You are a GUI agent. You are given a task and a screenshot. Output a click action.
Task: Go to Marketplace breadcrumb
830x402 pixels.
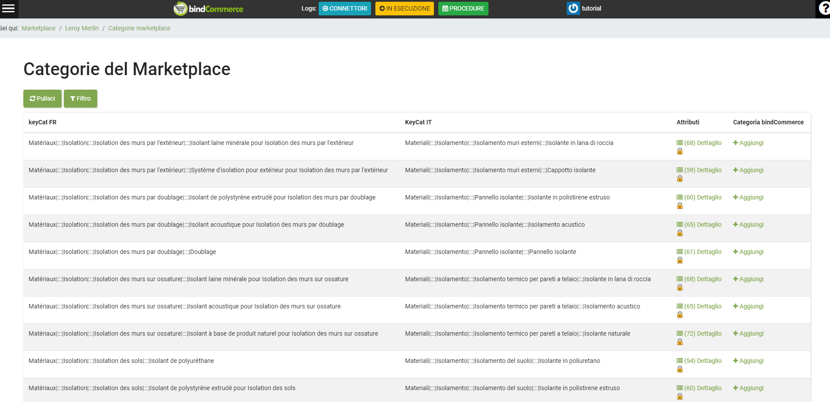point(39,28)
